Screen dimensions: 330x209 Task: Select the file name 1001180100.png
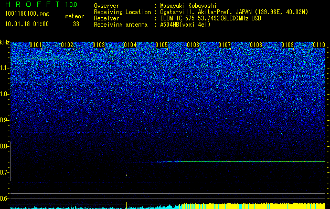(27, 14)
